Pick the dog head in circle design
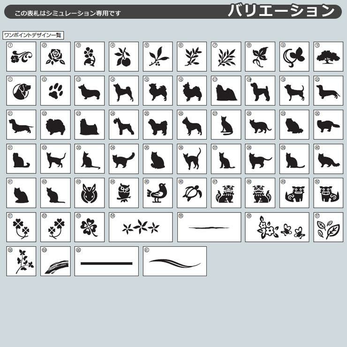Viewport: 347px width, 347px height. pyautogui.click(x=21, y=91)
